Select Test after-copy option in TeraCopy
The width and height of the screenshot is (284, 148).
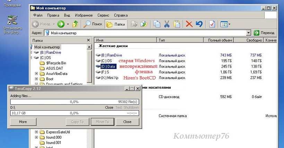pyautogui.click(x=119, y=107)
